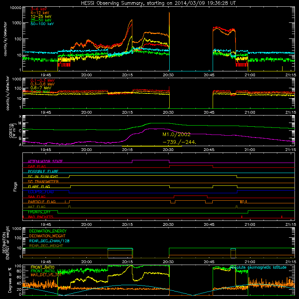Select the 12-25 keV legend label

point(41,16)
